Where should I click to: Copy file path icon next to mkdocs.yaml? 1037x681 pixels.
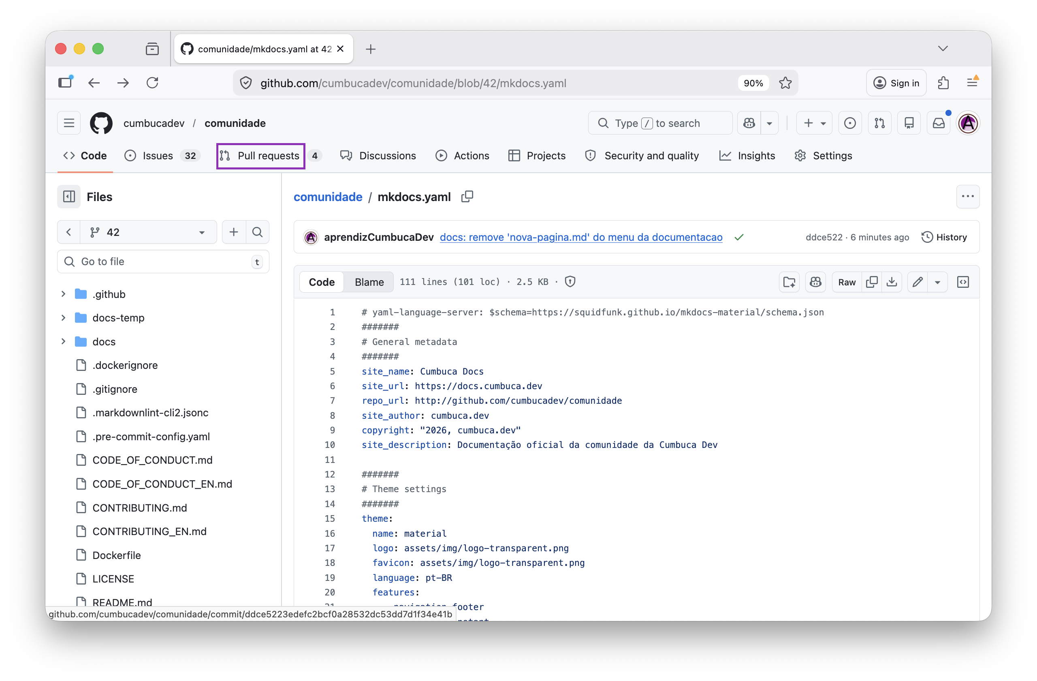[467, 197]
